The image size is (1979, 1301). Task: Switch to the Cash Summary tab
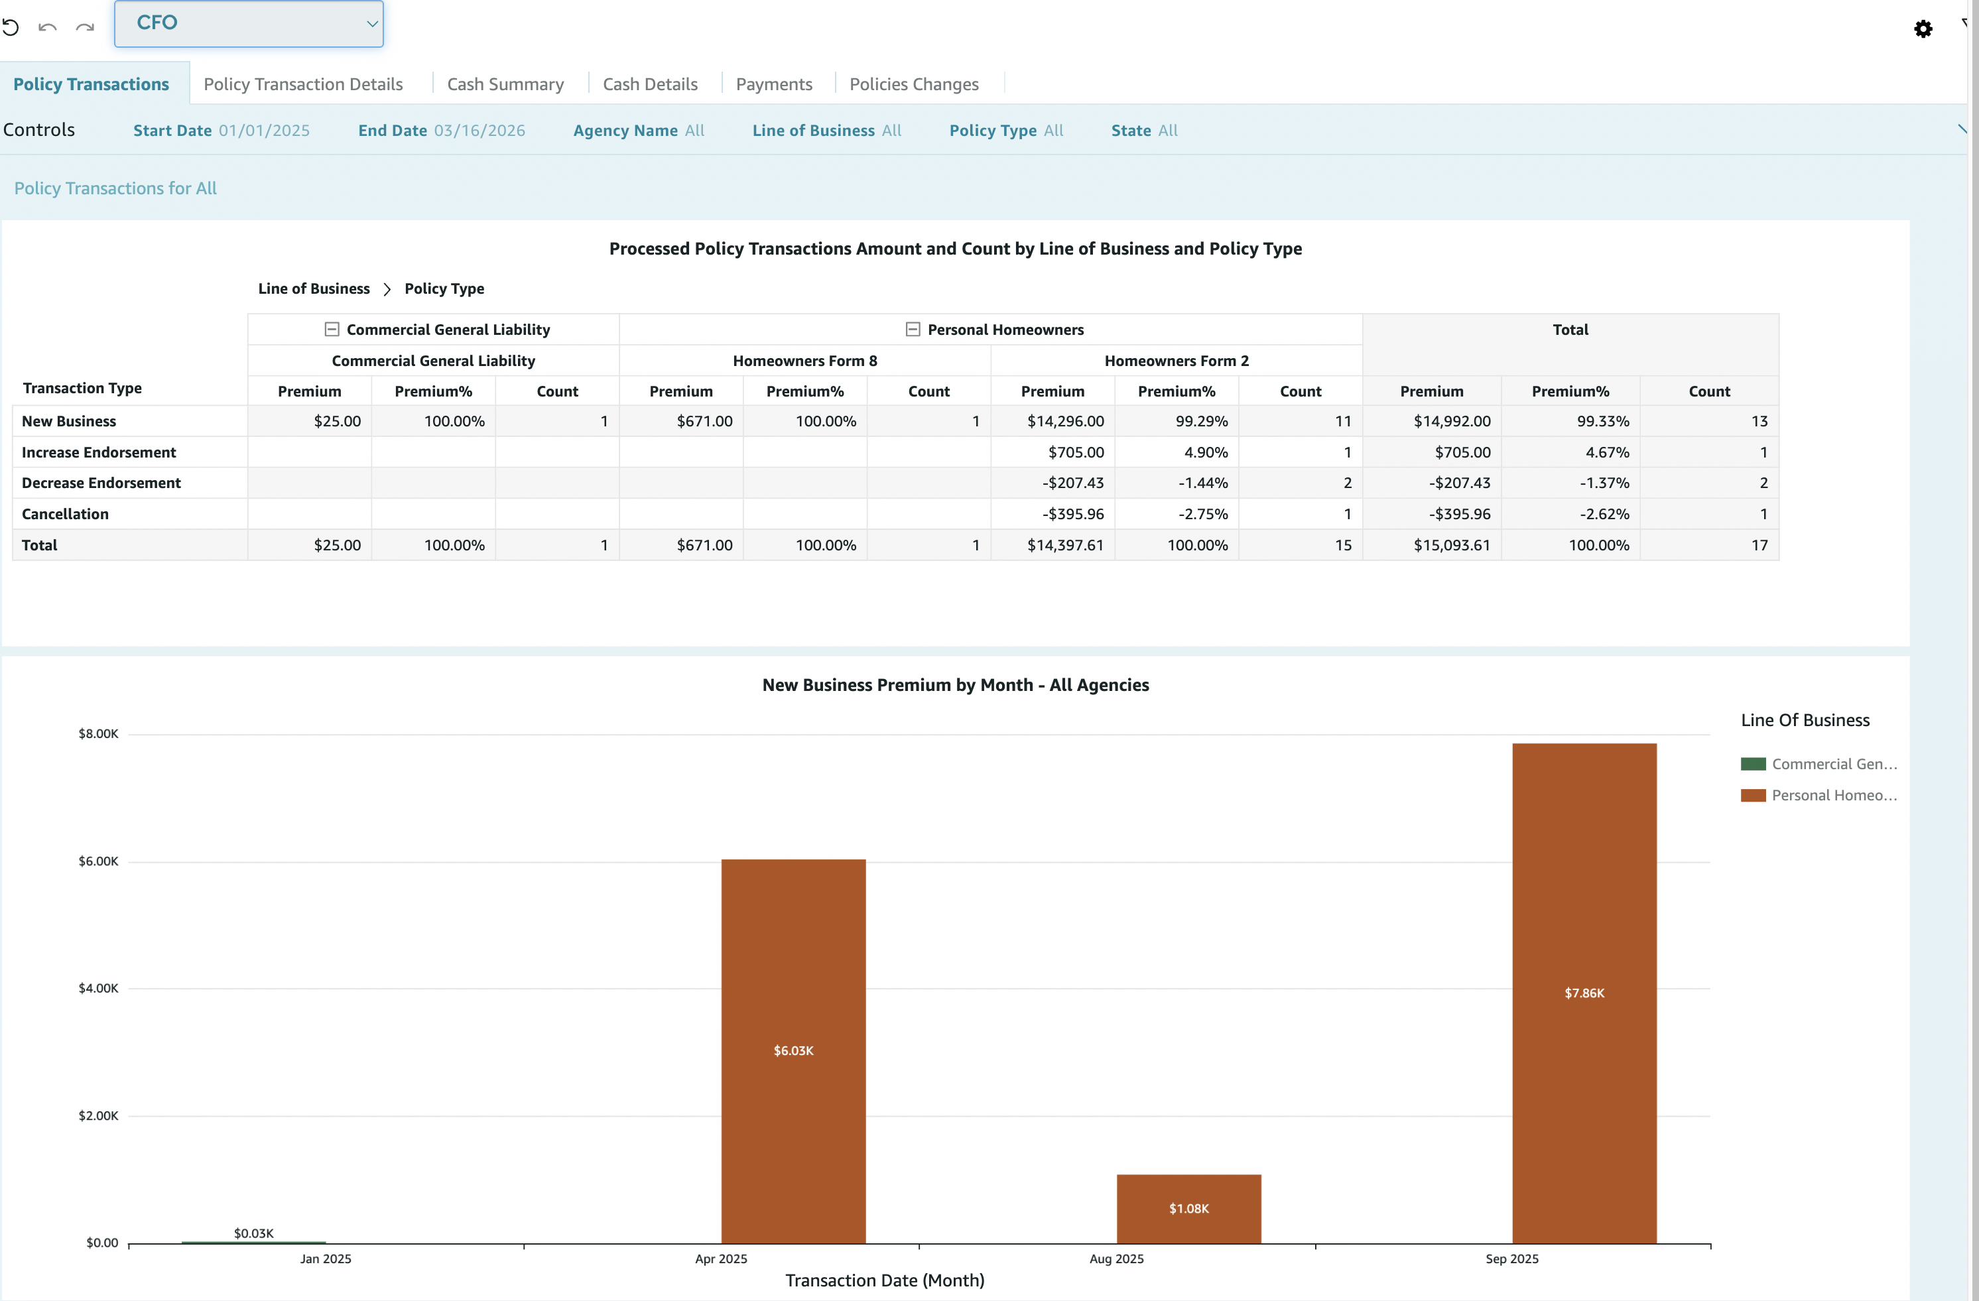click(505, 84)
